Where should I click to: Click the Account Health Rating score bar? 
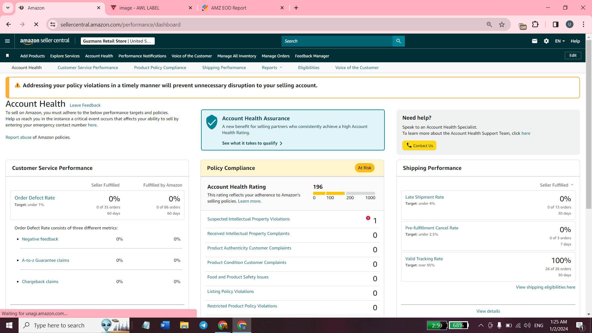tap(344, 193)
